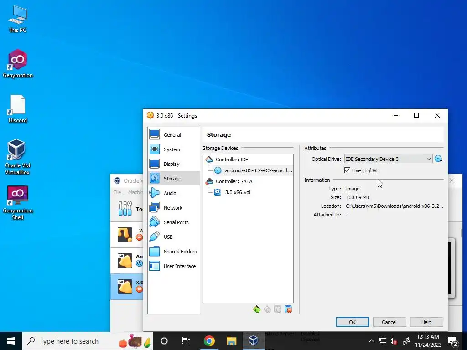Viewport: 467px width, 350px height.
Task: Open USB settings category
Action: coord(174,237)
